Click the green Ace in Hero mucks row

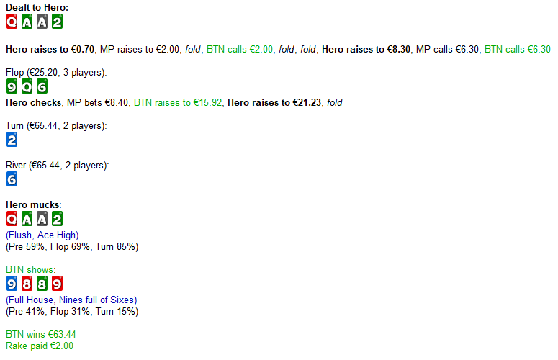[x=27, y=219]
